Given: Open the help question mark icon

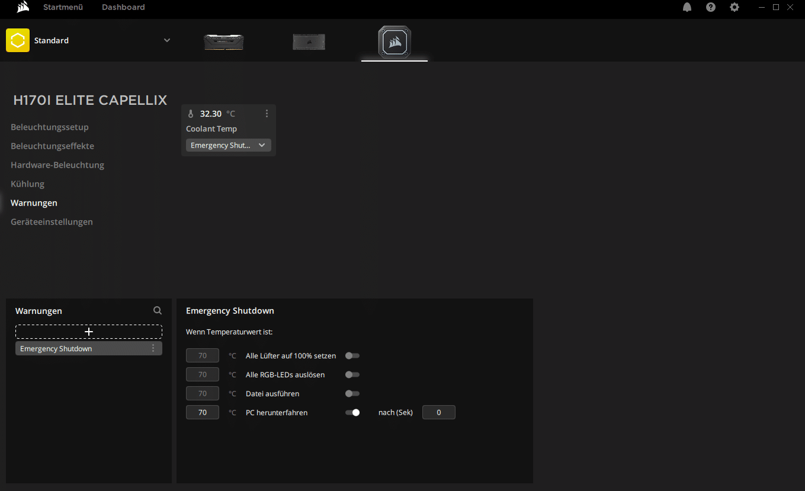Looking at the screenshot, I should pos(711,7).
